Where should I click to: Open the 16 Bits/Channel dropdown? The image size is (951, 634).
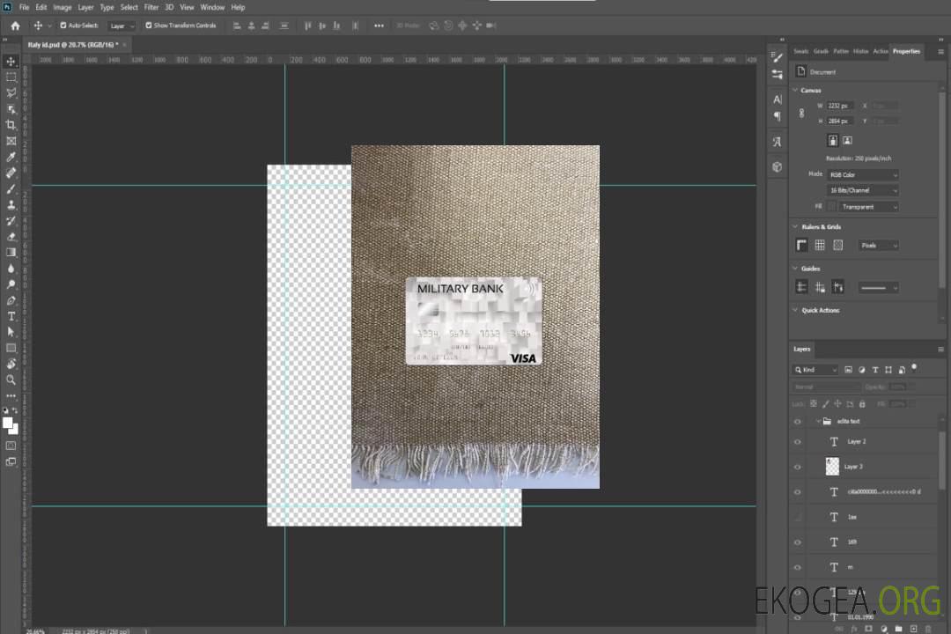tap(863, 190)
